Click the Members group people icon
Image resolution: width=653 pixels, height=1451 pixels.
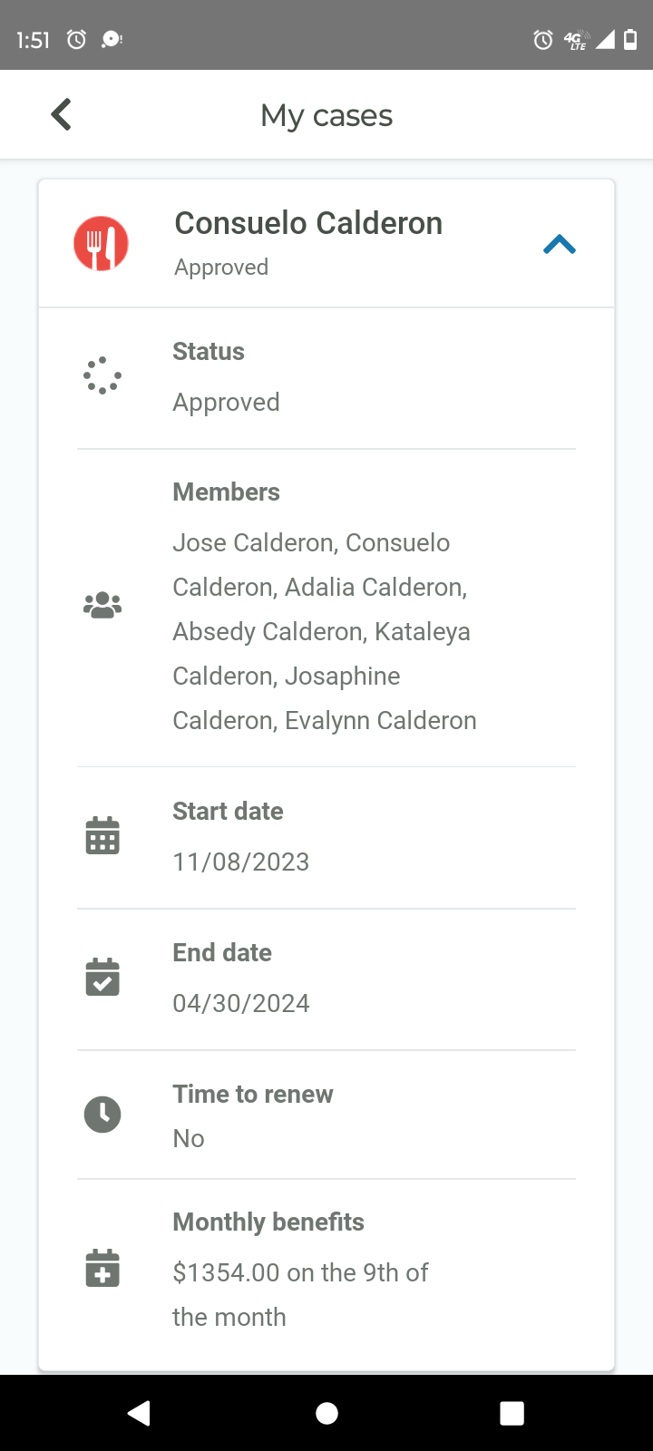point(102,605)
